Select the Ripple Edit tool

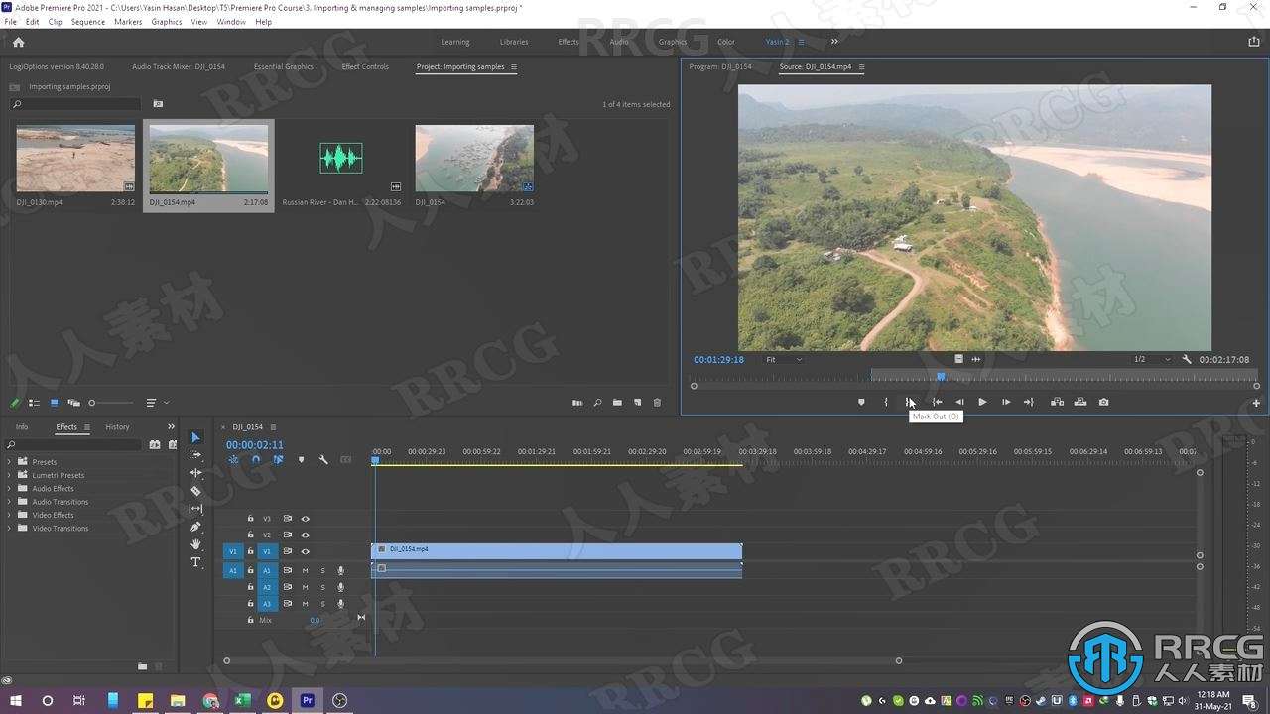[195, 473]
